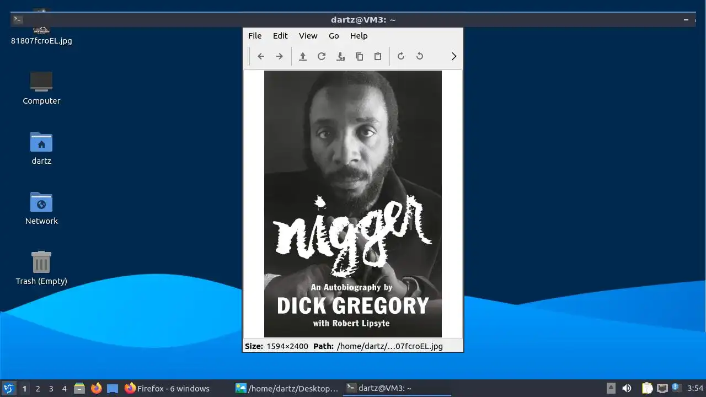Viewport: 706px width, 397px height.
Task: Launch Firefox from the quick launch icon
Action: tap(97, 389)
